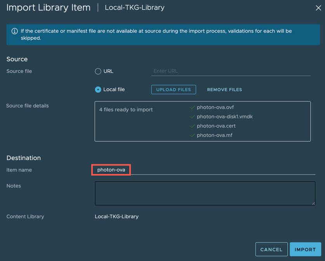Click the '4 files ready to import' text

[x=126, y=110]
